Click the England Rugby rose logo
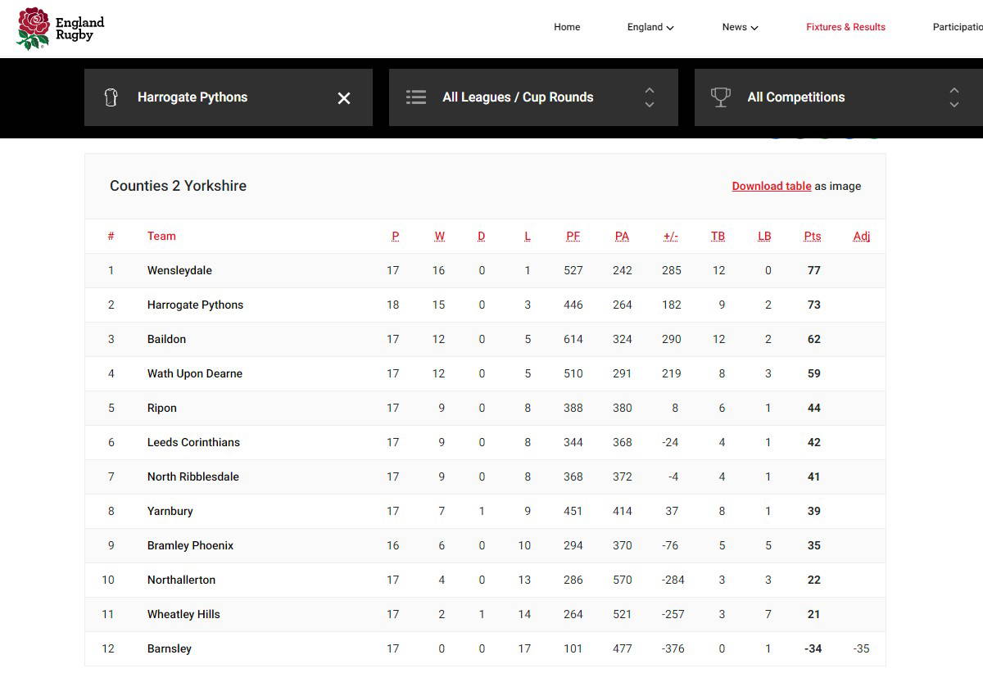 point(34,29)
